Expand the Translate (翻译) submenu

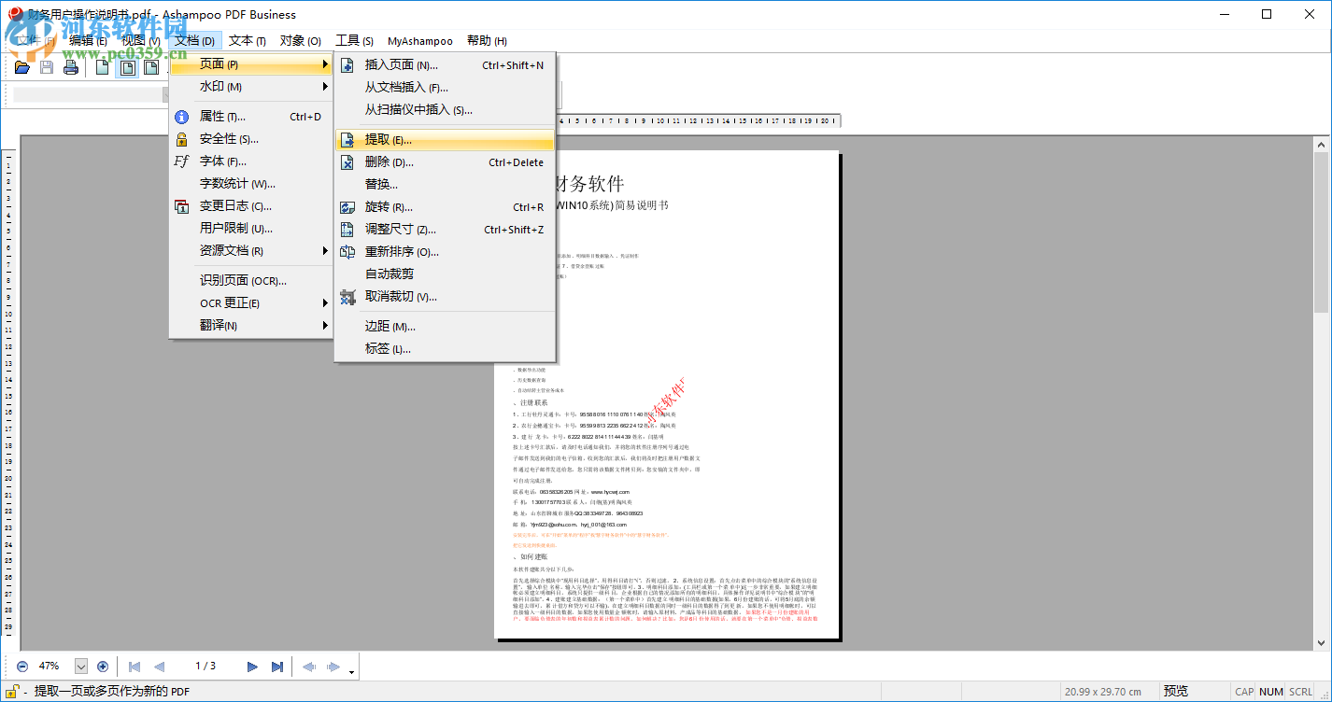coord(250,326)
